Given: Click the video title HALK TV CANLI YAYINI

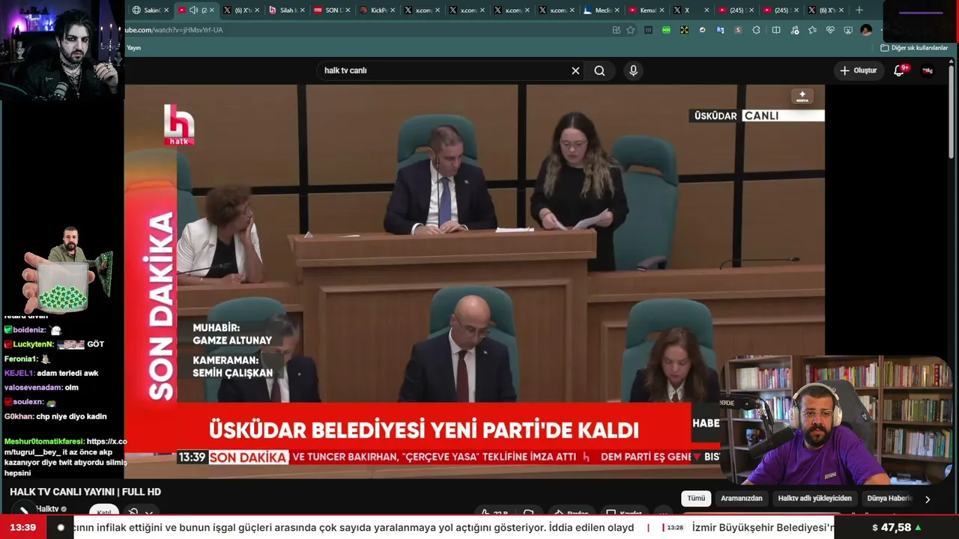Looking at the screenshot, I should [85, 492].
